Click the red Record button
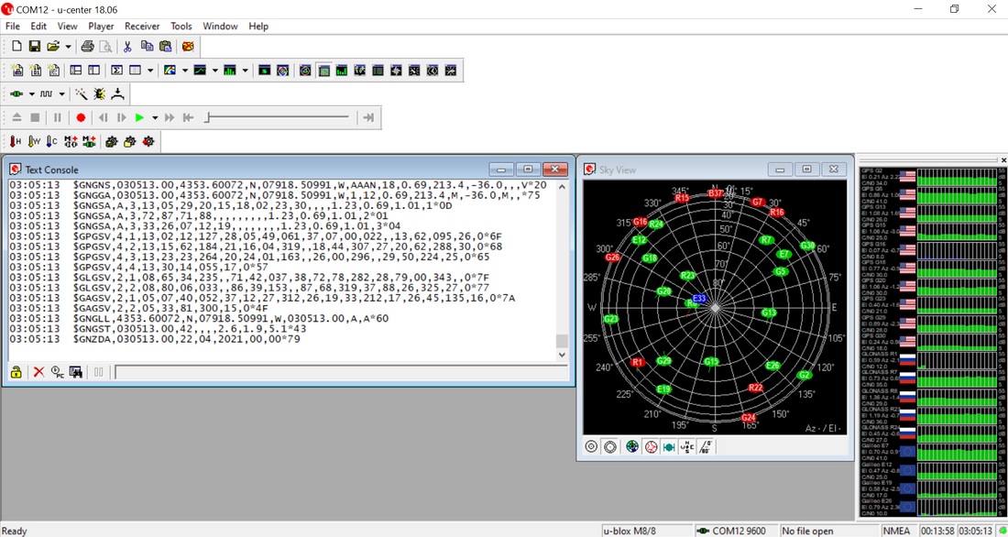This screenshot has width=1008, height=537. point(81,117)
